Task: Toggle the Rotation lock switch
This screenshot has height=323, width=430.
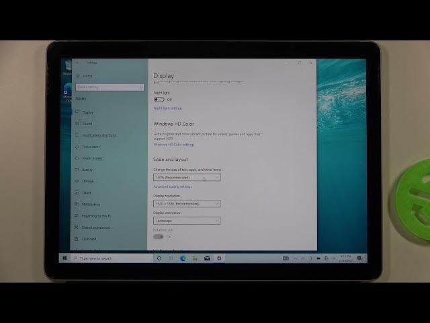Action: (x=159, y=237)
